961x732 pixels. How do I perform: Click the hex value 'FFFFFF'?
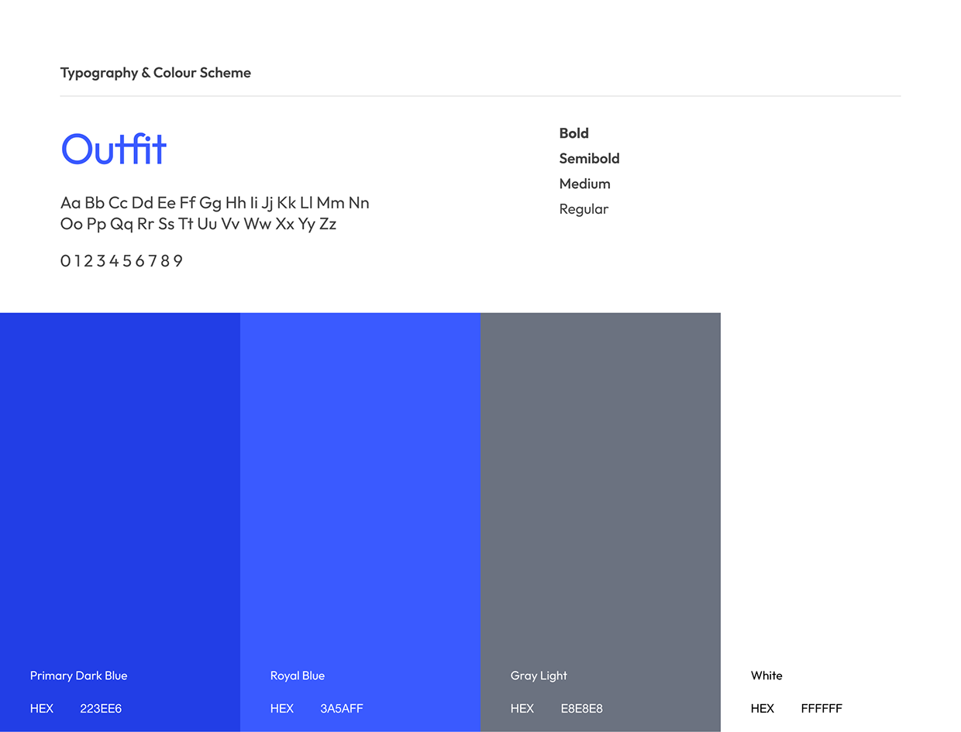coord(821,708)
